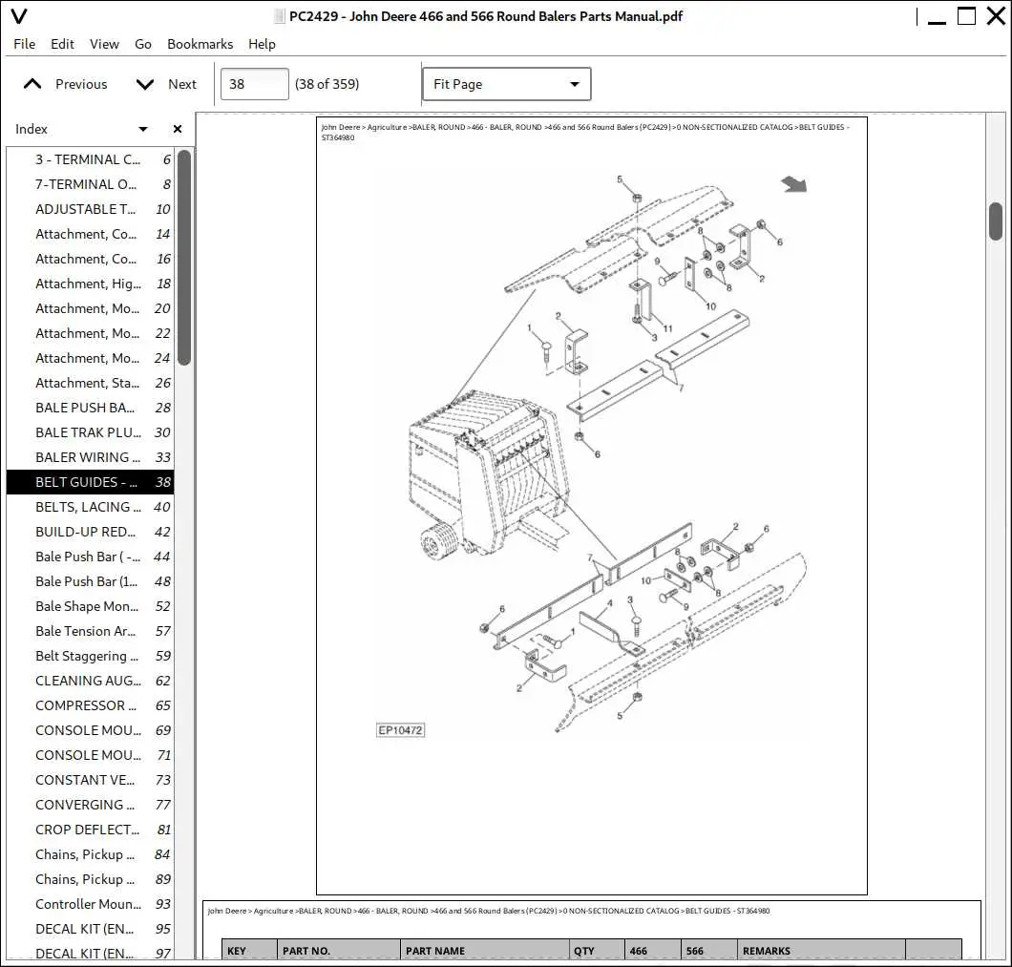Open index entry Belt Staggering ...
This screenshot has width=1012, height=967.
click(91, 657)
